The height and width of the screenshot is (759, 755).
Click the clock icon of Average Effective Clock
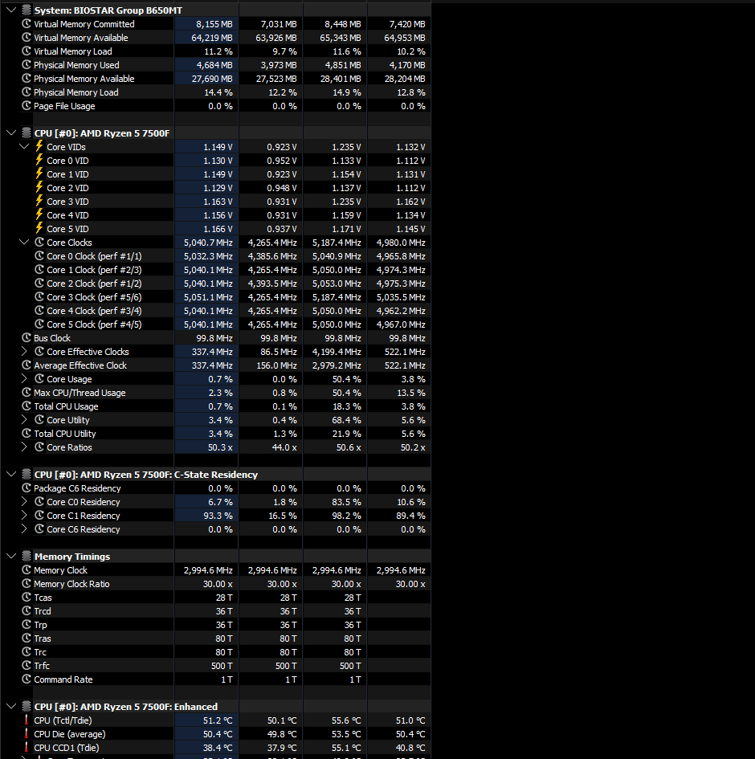pos(27,365)
